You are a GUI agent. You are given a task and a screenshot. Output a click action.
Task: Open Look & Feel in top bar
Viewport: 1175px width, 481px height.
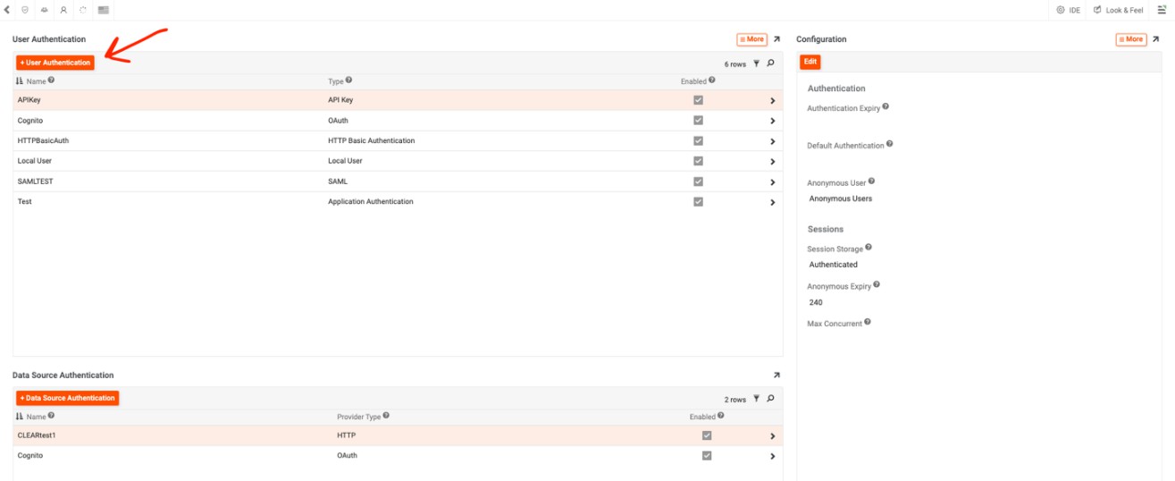[x=1118, y=10]
